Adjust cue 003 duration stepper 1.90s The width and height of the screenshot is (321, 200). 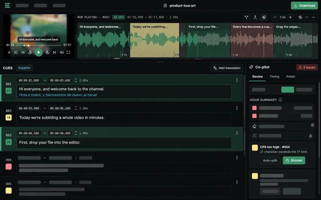[76, 133]
